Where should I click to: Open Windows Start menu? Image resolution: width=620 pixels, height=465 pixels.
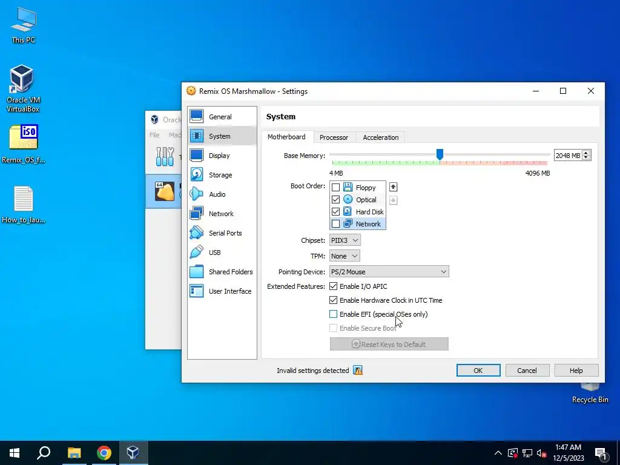click(x=15, y=453)
